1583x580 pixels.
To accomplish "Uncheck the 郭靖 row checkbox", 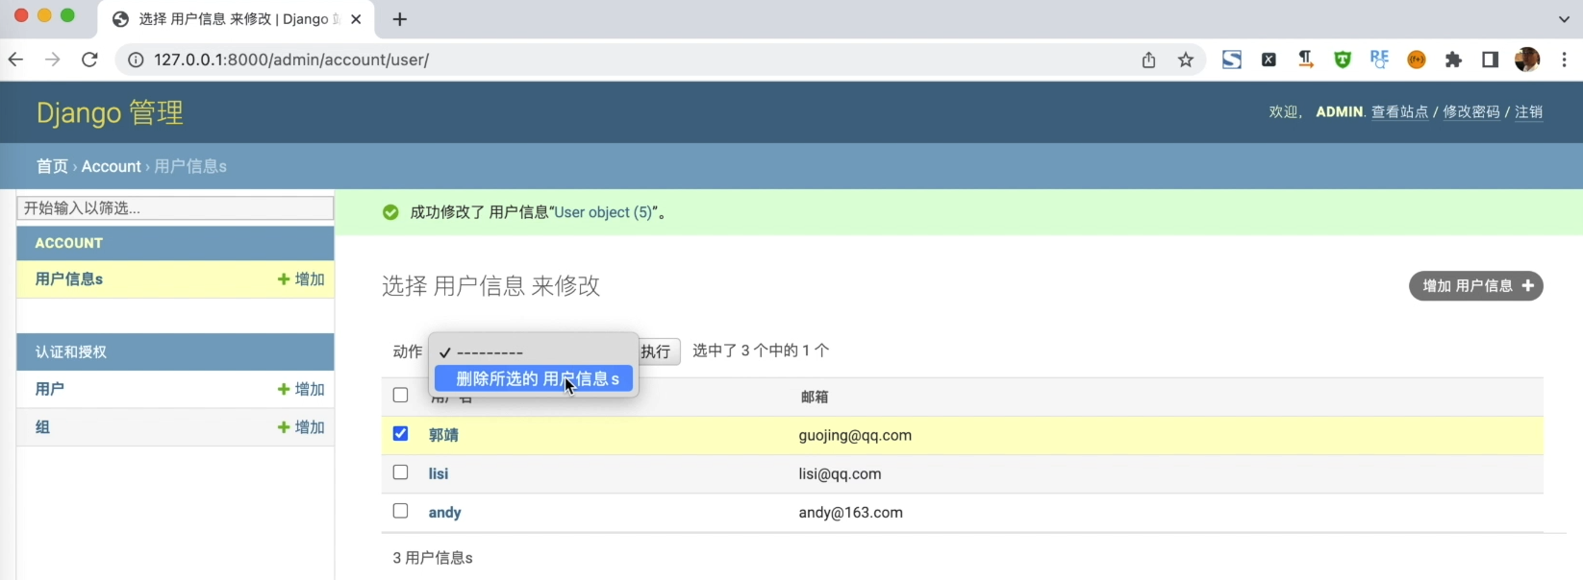I will [400, 433].
